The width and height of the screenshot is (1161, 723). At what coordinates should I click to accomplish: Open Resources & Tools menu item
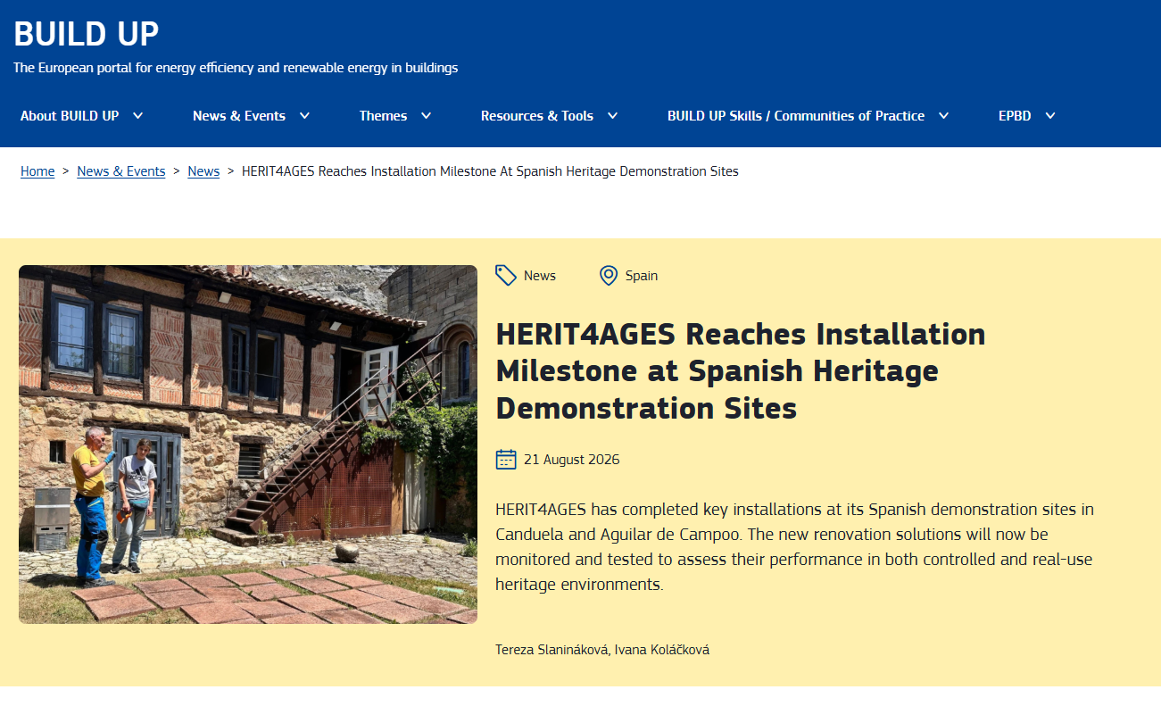pyautogui.click(x=537, y=116)
